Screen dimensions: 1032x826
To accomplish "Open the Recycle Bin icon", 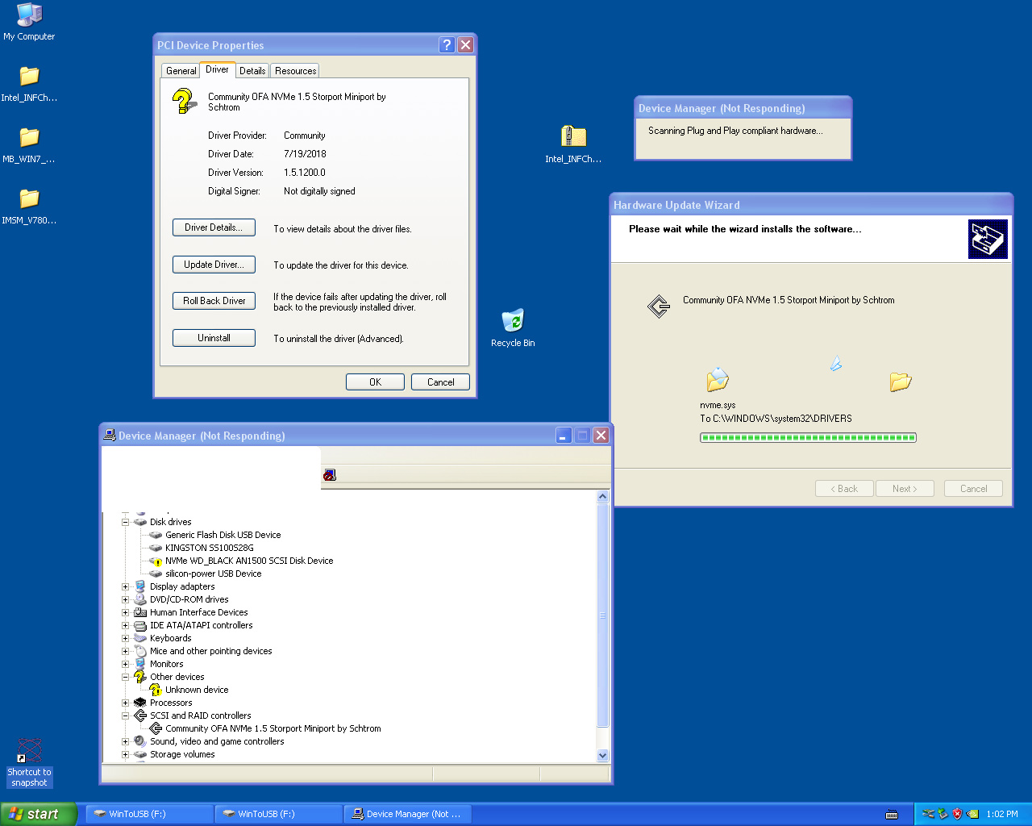I will [513, 321].
